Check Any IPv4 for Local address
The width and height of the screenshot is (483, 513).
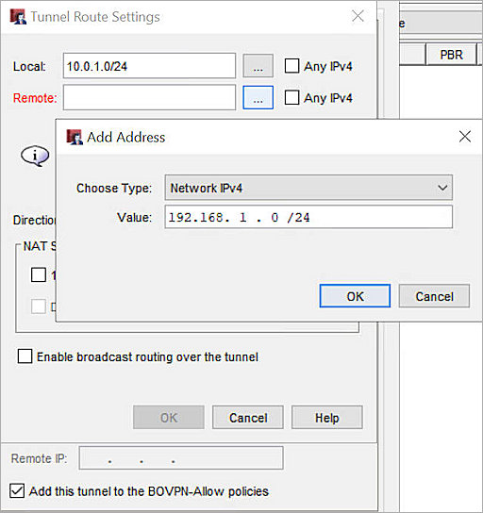tap(291, 66)
